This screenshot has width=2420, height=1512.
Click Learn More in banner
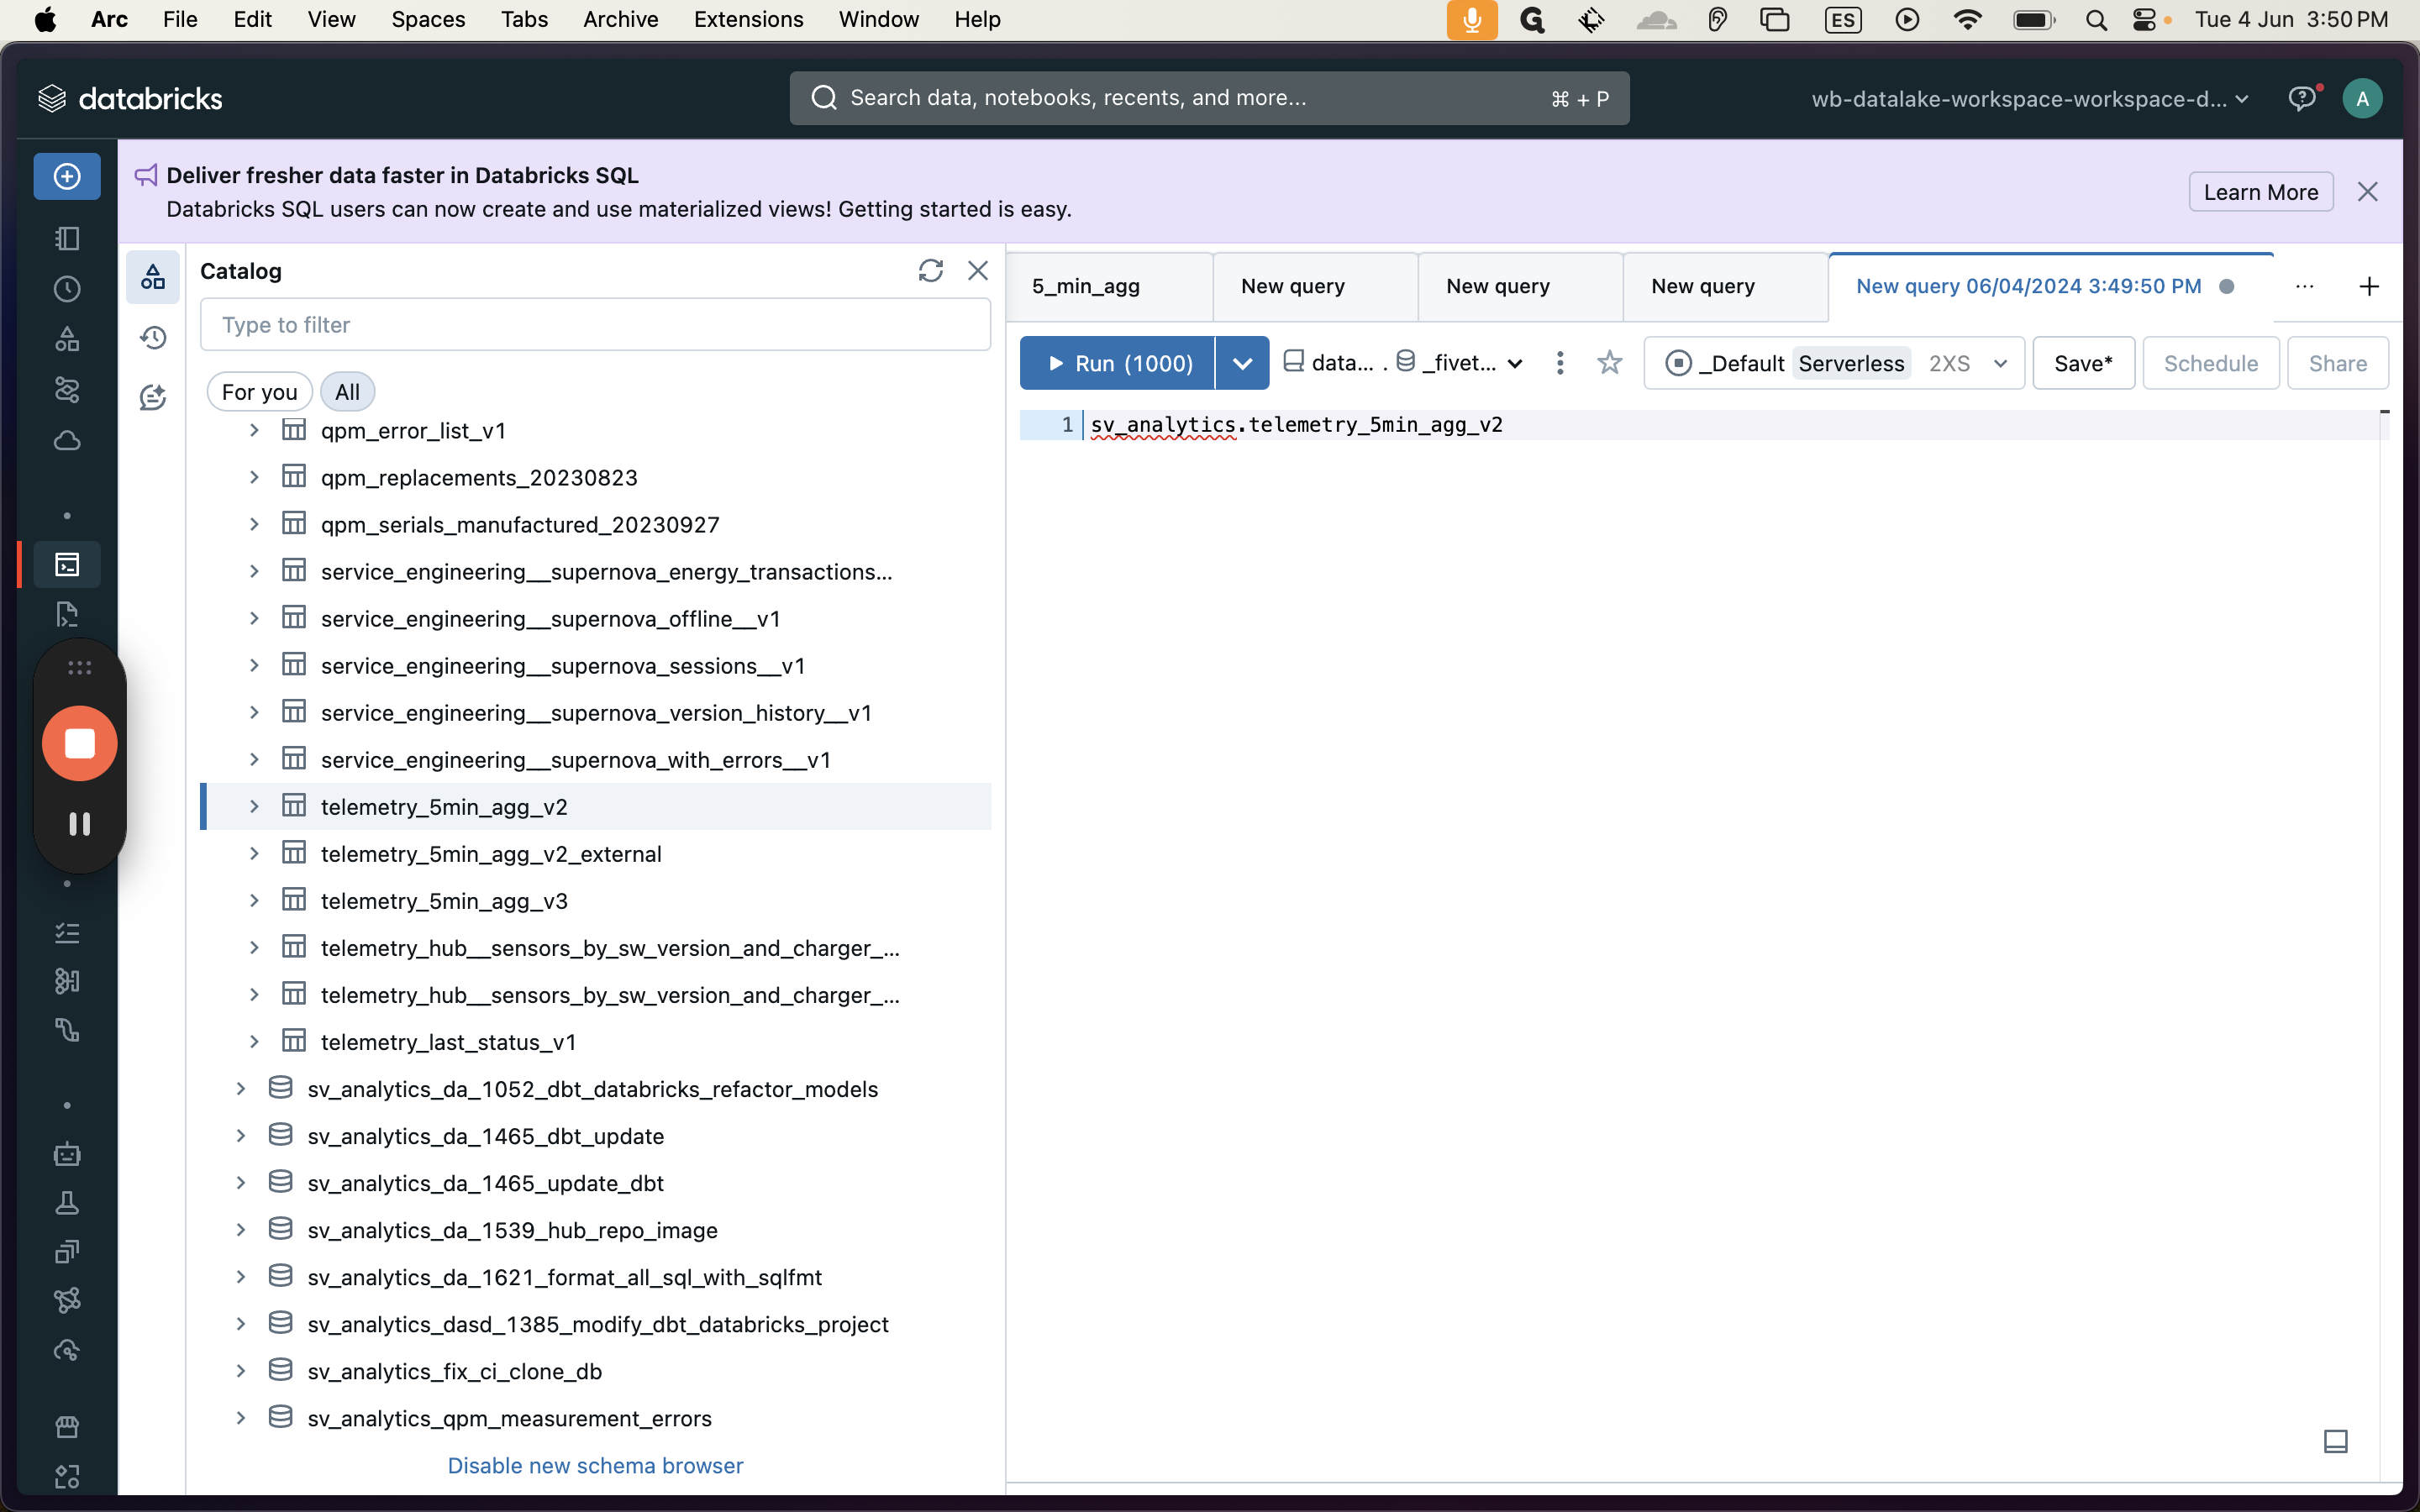tap(2260, 192)
